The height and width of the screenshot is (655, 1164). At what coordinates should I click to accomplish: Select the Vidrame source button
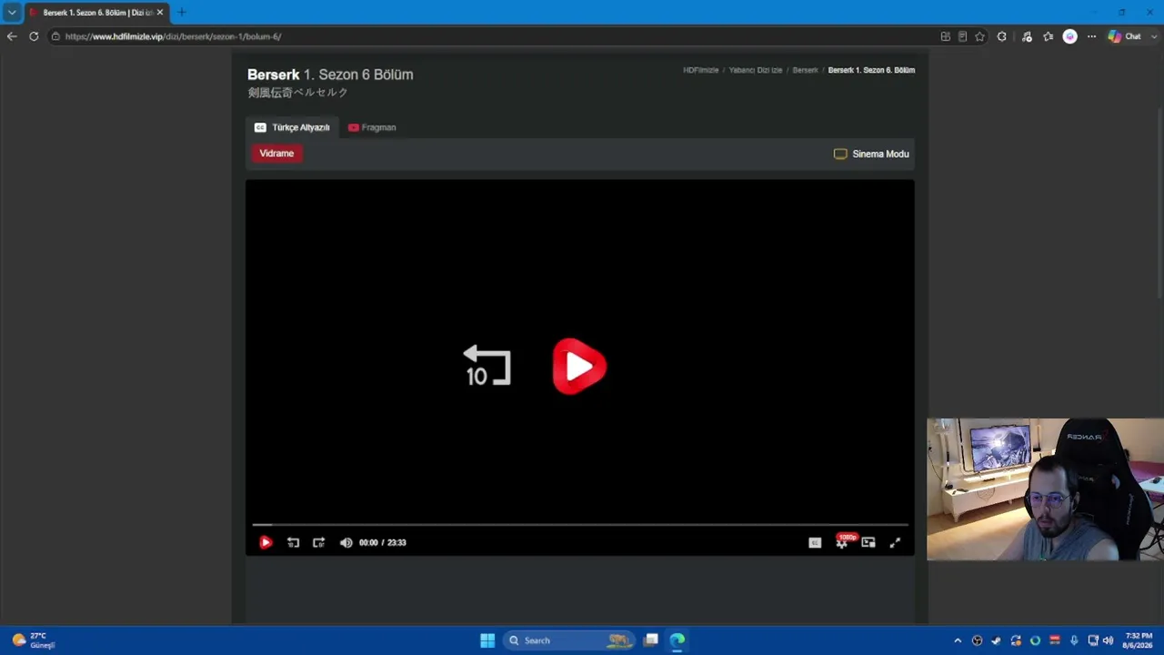coord(276,153)
